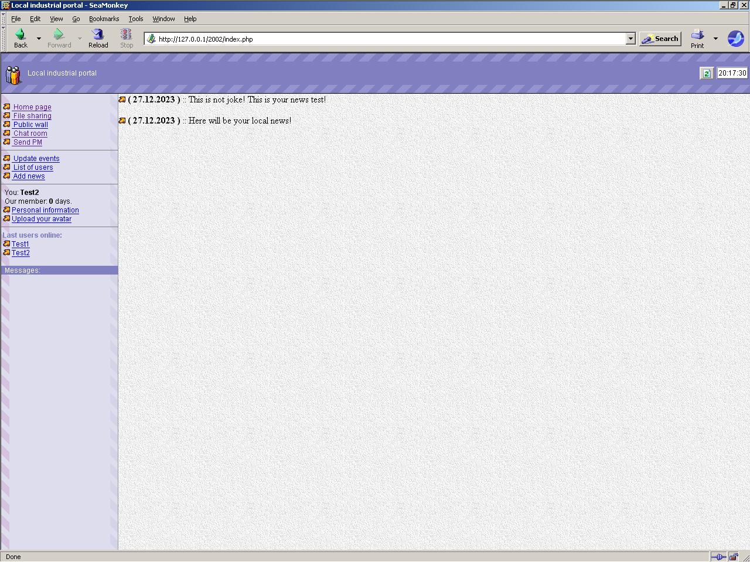750x562 pixels.
Task: Click the security padlock icon in status bar
Action: pyautogui.click(x=734, y=557)
